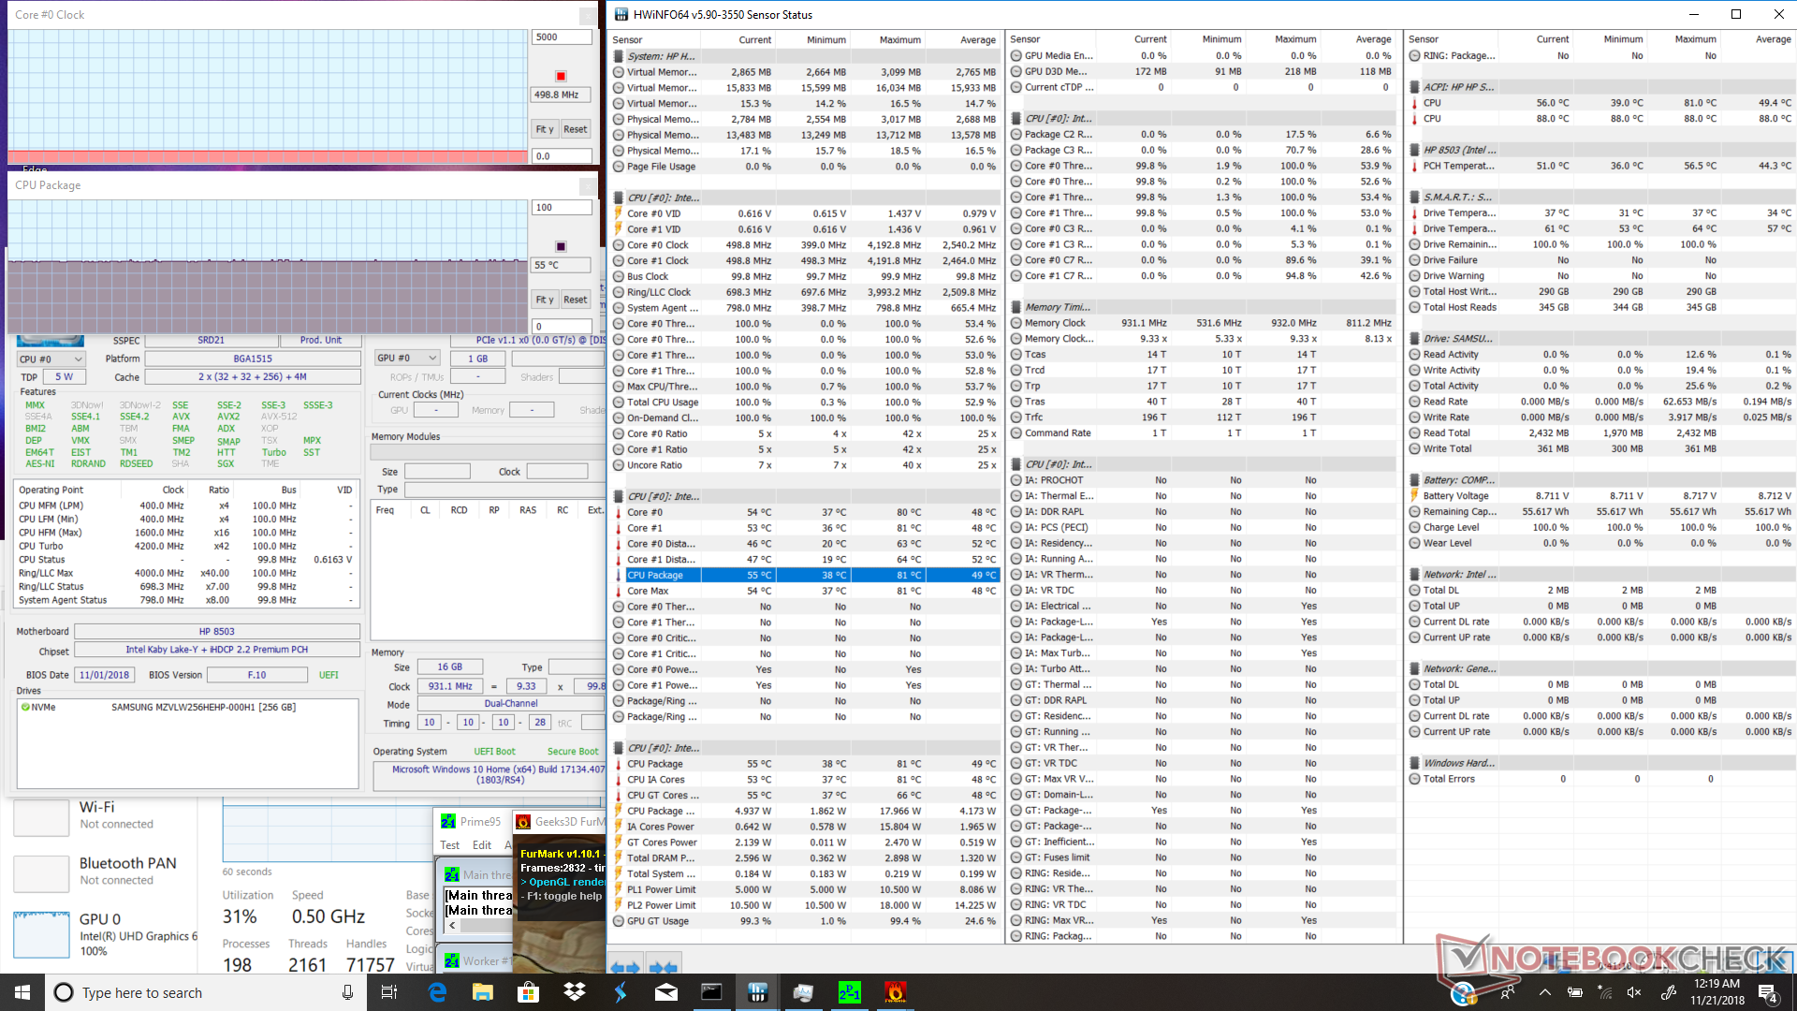Switch to Prime95 taskbar icon

(x=849, y=992)
